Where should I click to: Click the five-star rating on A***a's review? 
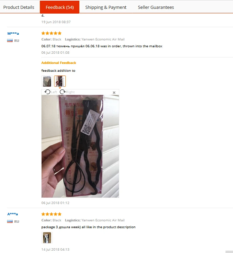[x=51, y=214]
